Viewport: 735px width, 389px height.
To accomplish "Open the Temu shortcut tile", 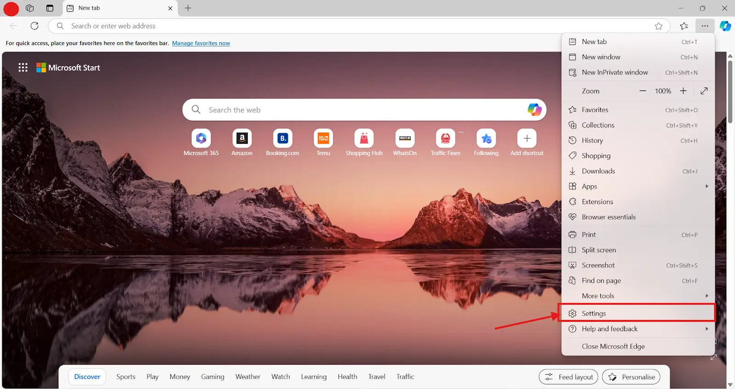I will click(323, 139).
